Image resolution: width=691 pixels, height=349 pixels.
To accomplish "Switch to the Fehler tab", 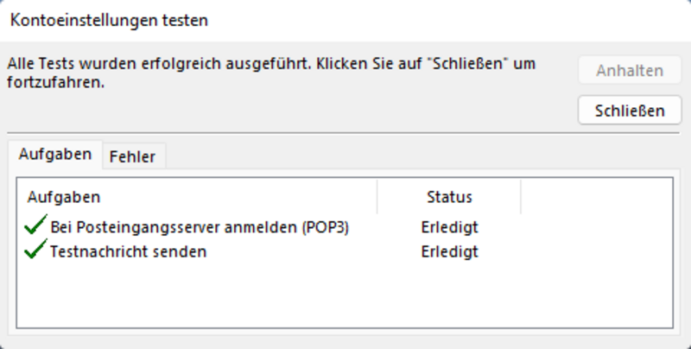I will tap(133, 156).
